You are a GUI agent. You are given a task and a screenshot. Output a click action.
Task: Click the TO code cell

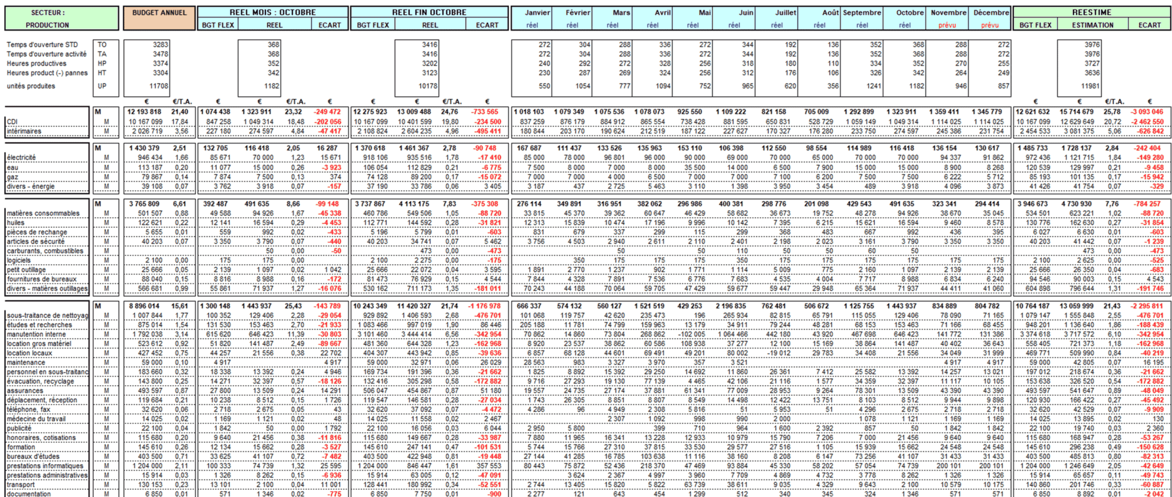coord(102,44)
